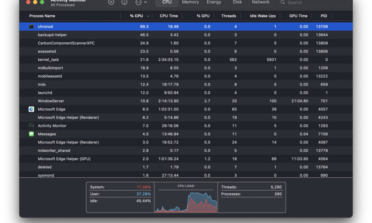Select the kernel_task process row
The width and height of the screenshot is (372, 223).
point(186,60)
